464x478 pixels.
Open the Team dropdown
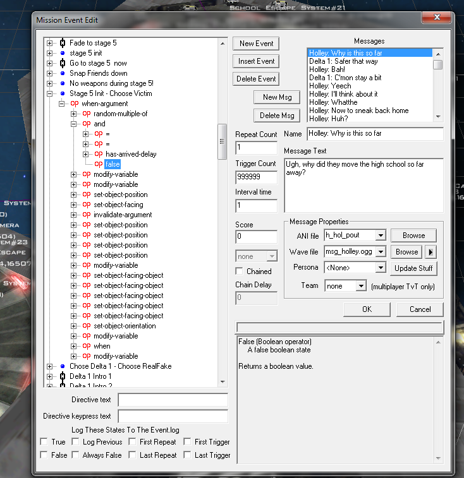(x=361, y=286)
